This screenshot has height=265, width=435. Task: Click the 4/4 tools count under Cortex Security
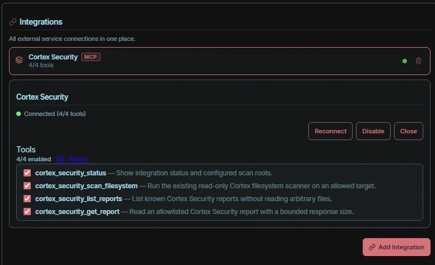[x=41, y=65]
